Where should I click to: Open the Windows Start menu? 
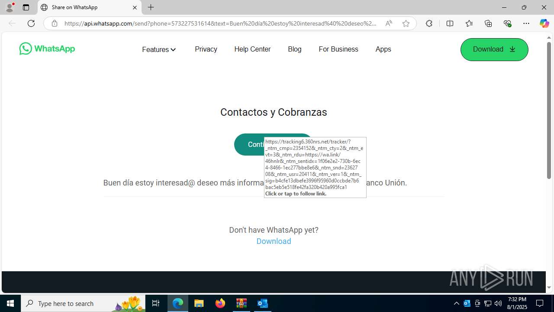click(x=10, y=303)
